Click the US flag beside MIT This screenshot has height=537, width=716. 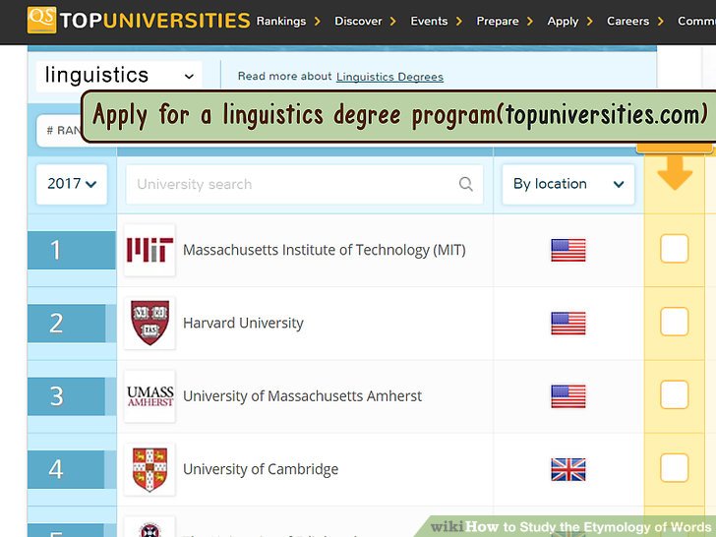[x=567, y=250]
